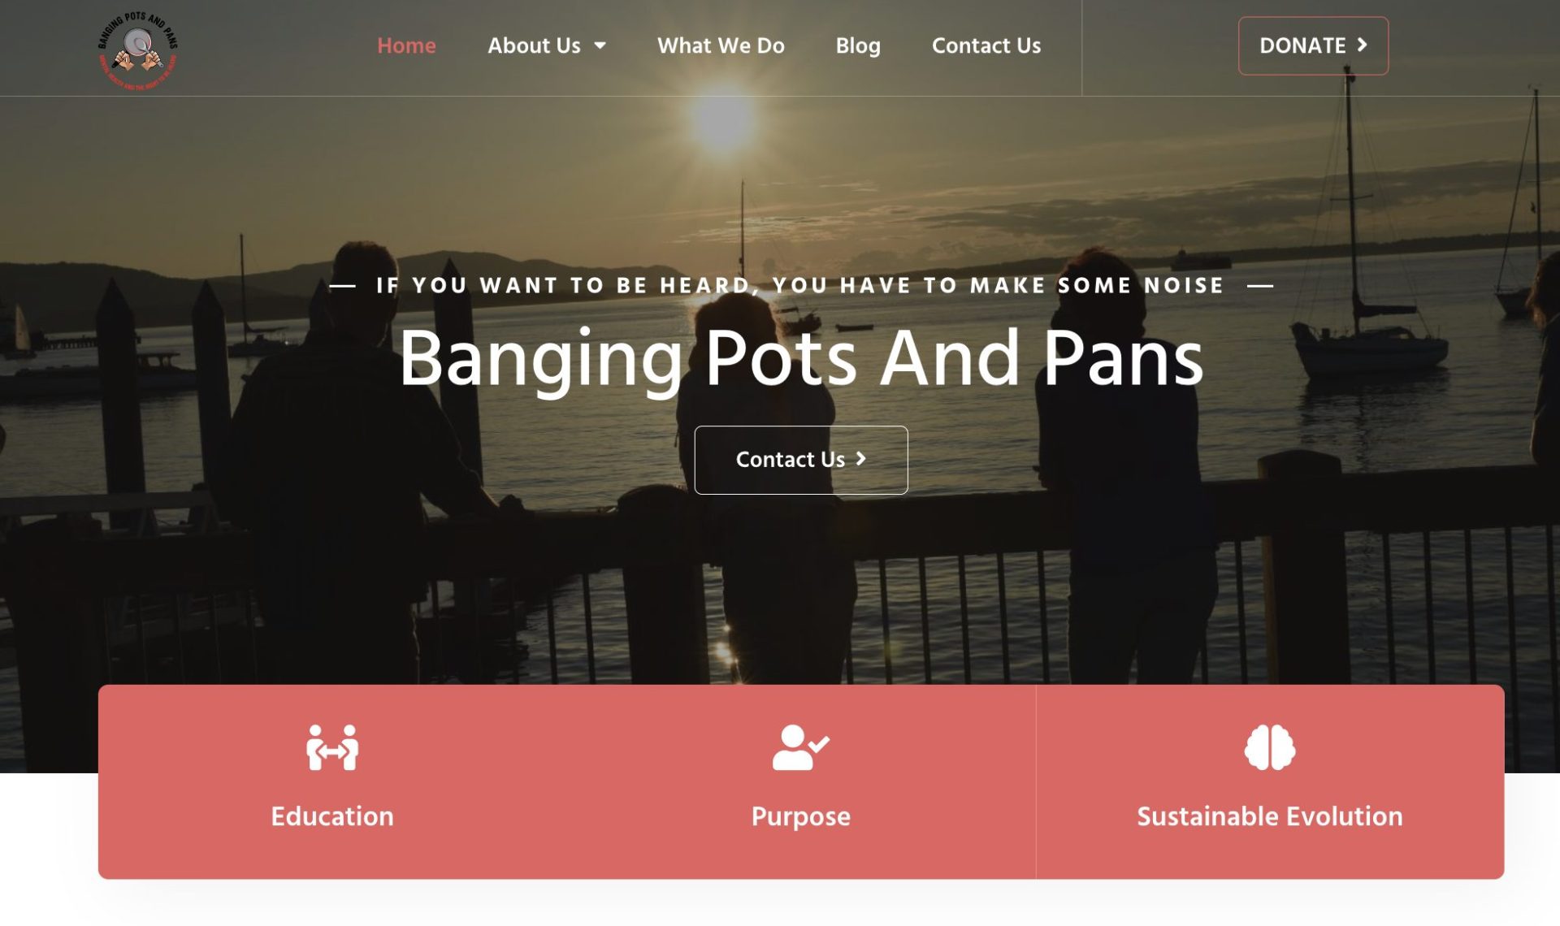This screenshot has width=1560, height=926.
Task: Go to the Home menu item
Action: [406, 46]
